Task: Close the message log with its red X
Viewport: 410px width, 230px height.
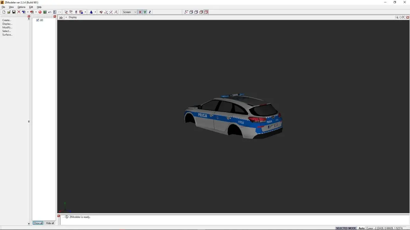Action: pos(59,216)
